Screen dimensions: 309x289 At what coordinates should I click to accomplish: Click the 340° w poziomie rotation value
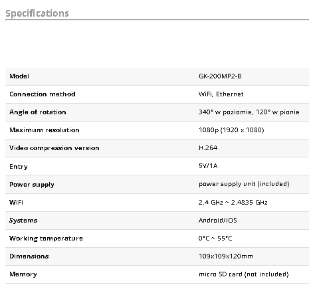[x=249, y=112]
